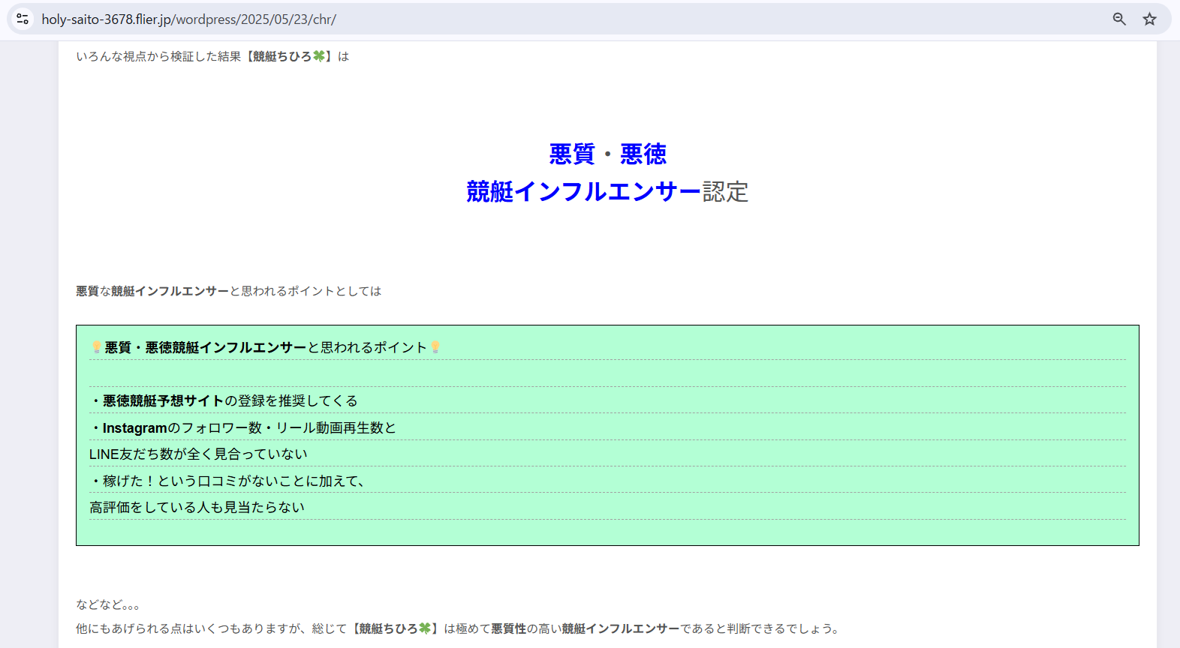
Task: Click the clover emoji in the bottom paragraph
Action: [425, 628]
